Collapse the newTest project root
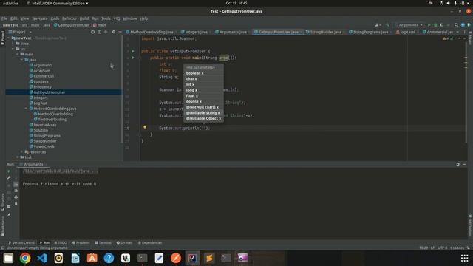 point(9,38)
